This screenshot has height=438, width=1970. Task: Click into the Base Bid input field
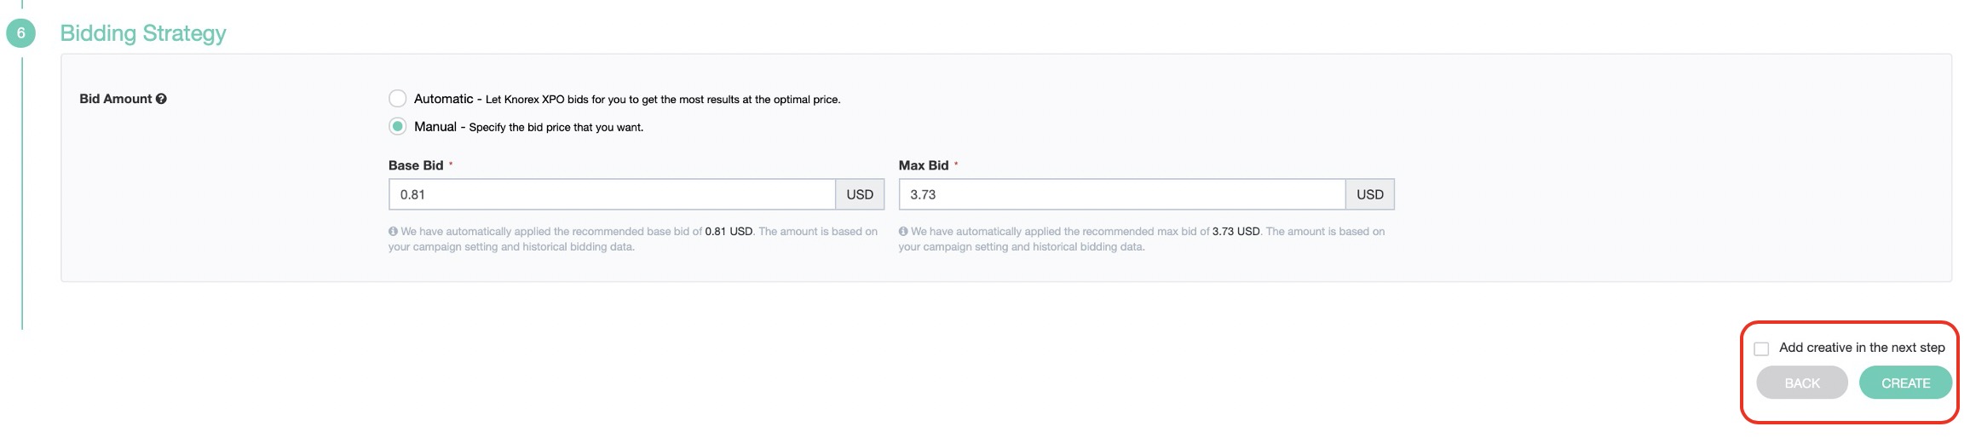click(612, 194)
